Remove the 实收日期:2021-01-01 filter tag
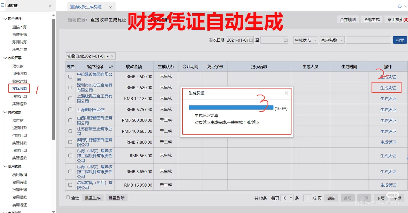 [112, 56]
